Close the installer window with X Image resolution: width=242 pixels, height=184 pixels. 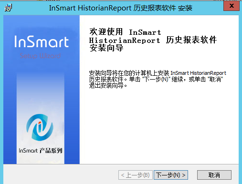click(x=231, y=6)
